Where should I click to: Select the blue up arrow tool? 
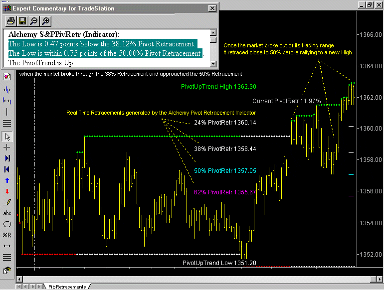(x=7, y=180)
